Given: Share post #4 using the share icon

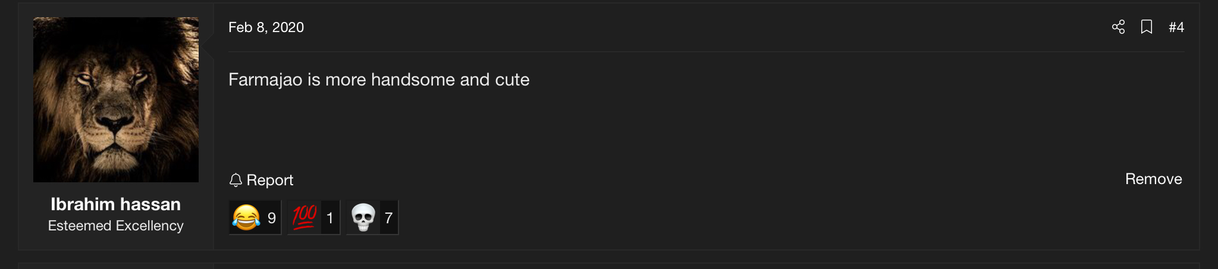Looking at the screenshot, I should [1118, 27].
